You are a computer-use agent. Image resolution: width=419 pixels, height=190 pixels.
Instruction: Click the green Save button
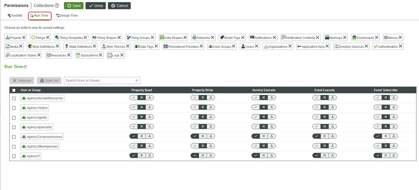tap(73, 5)
